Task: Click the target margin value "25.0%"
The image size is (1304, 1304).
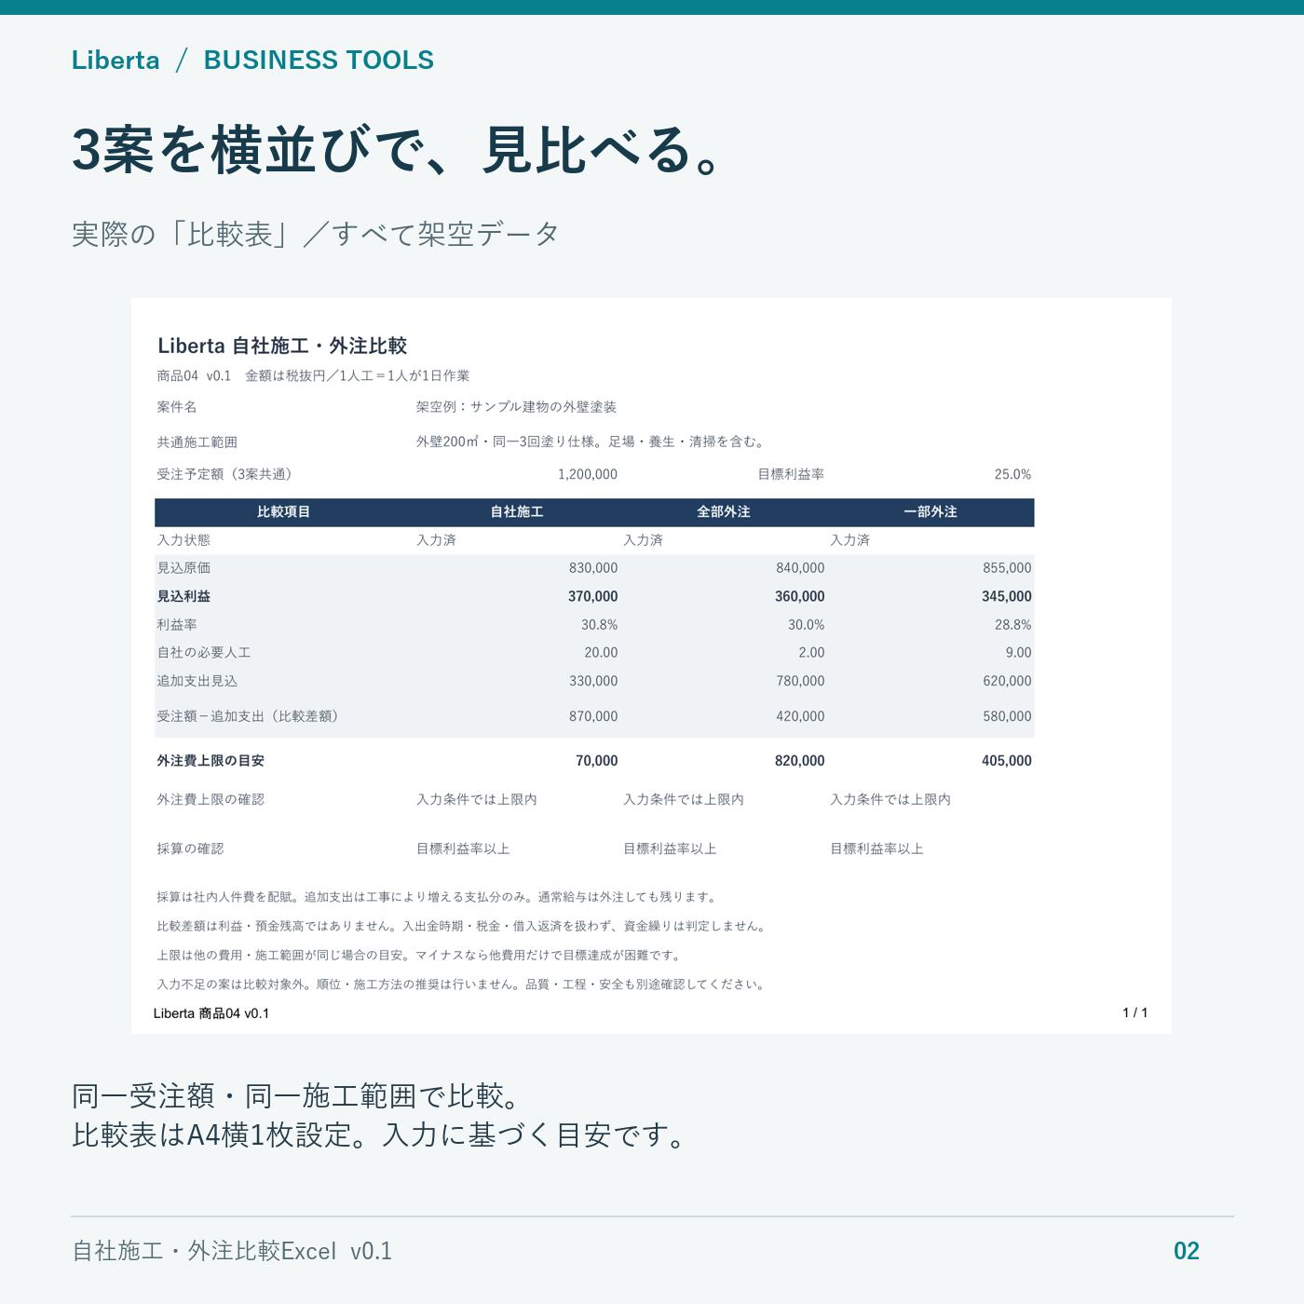Action: coord(1012,474)
